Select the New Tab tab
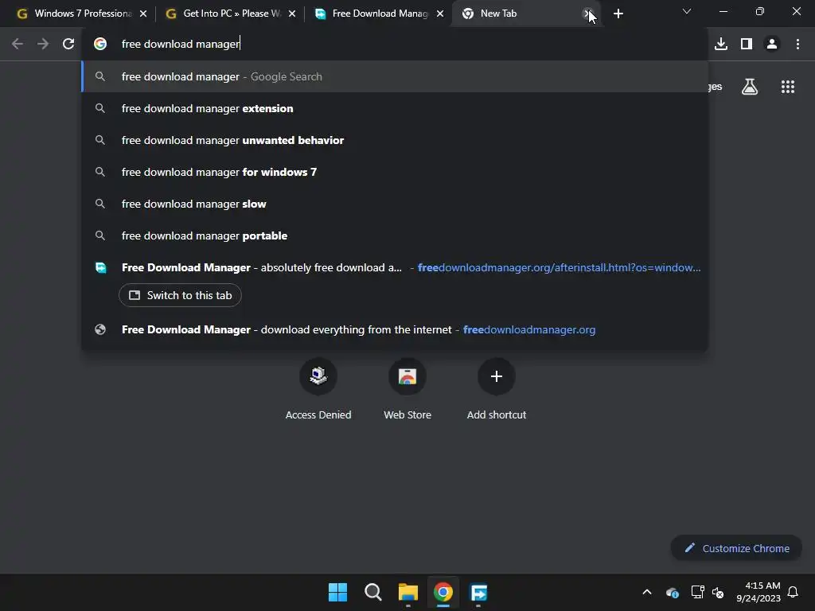815x611 pixels. [x=525, y=14]
